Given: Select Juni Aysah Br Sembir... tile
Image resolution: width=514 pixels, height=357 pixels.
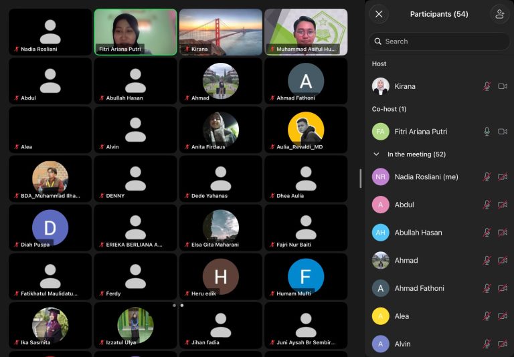Looking at the screenshot, I should coord(306,326).
